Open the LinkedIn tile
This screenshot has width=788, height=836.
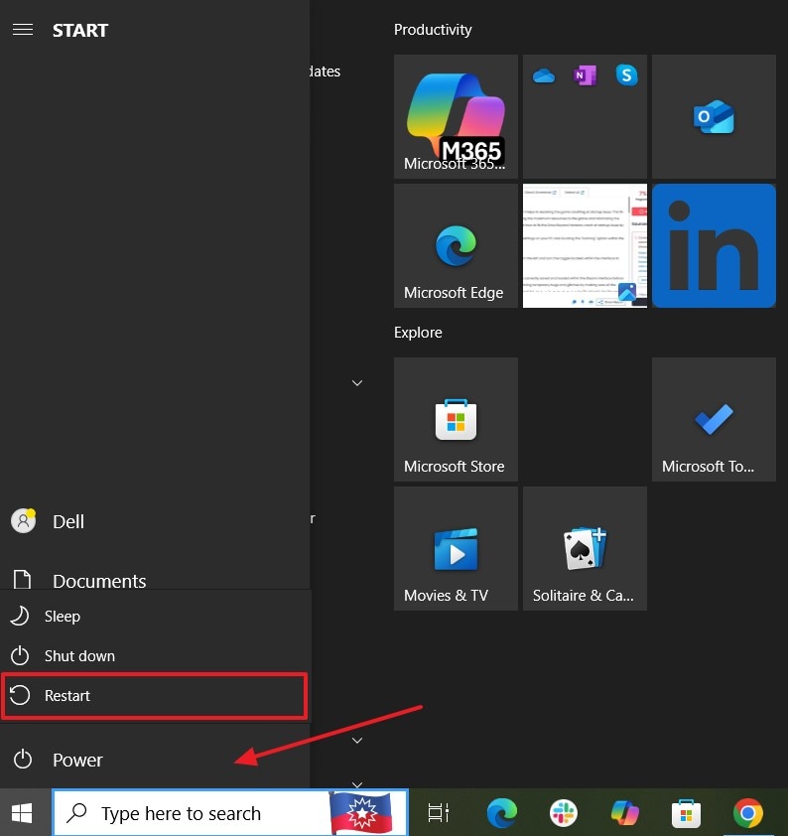[714, 246]
